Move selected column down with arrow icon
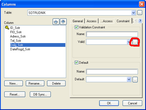The image size is (146, 110). pos(63,22)
